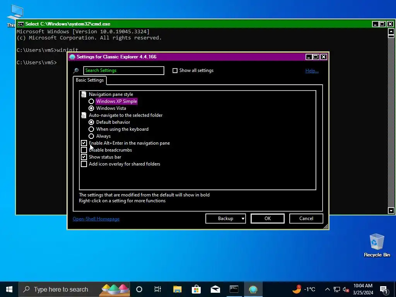Switch to the Basic Settings tab
Screen dimensions: 396x297
[90, 80]
